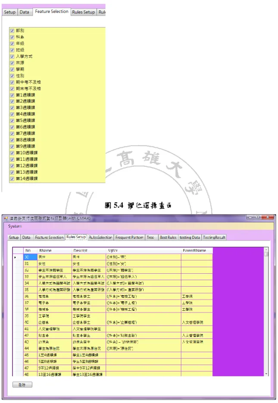View the TestingResult tab
Viewport: 278px width, 403px height.
click(214, 237)
